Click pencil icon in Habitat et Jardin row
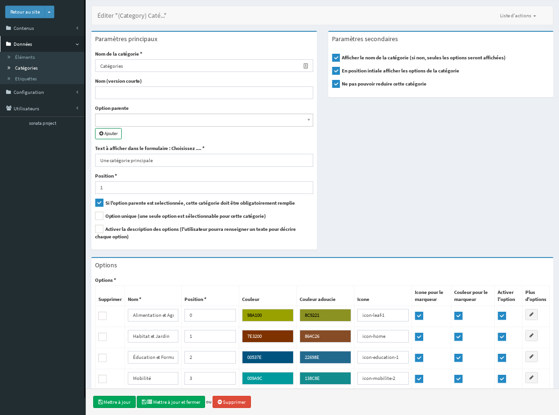559x415 pixels. [531, 336]
